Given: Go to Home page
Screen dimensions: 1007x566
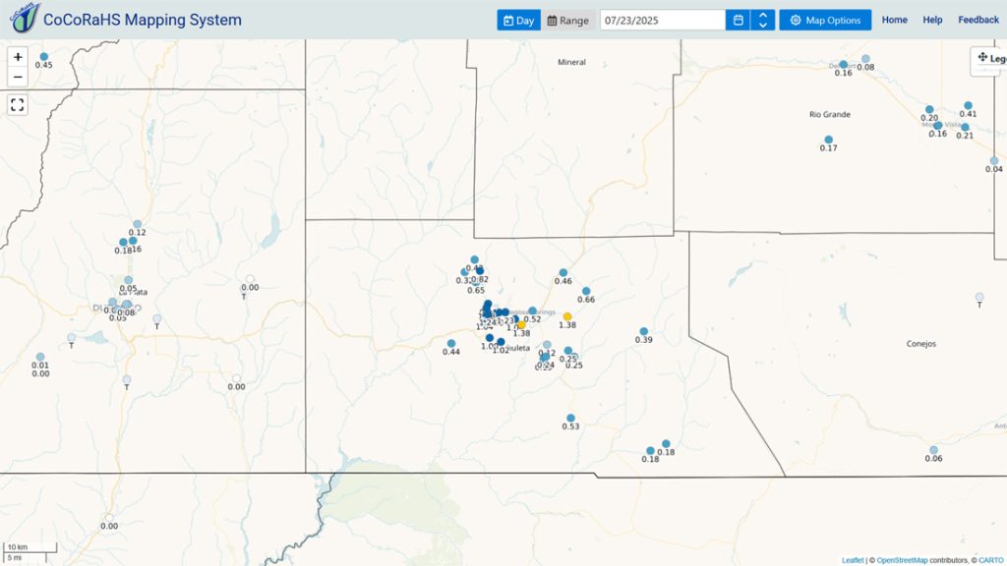Looking at the screenshot, I should (894, 20).
